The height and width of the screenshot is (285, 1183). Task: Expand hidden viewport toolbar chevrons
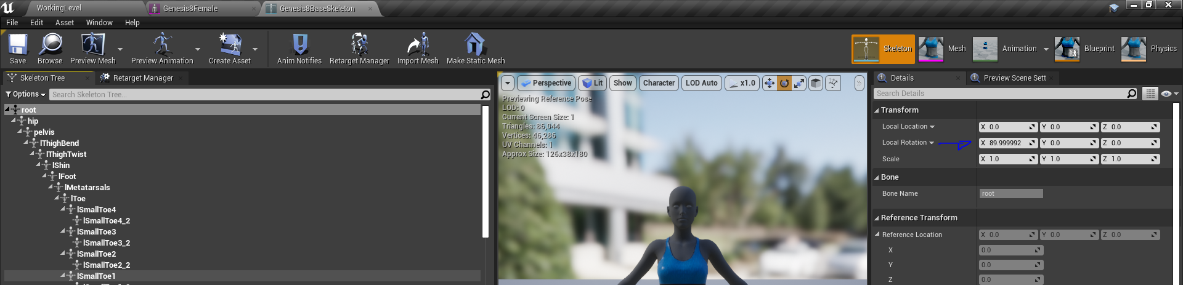[x=859, y=83]
